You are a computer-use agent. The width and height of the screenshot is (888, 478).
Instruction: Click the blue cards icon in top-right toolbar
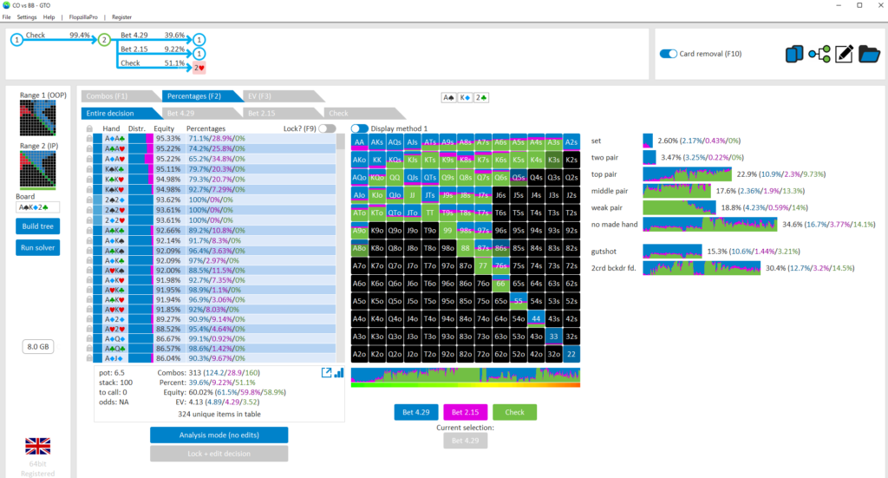(793, 55)
